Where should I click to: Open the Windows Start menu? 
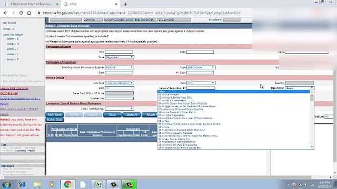coord(6,184)
